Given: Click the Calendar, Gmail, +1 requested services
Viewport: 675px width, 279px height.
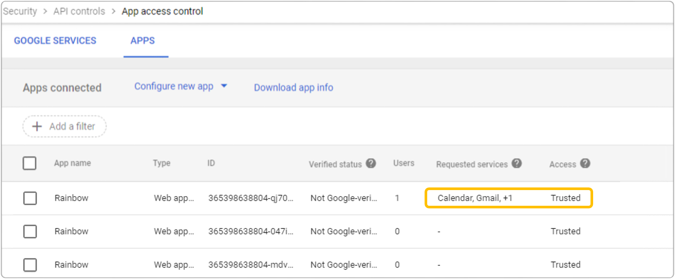Looking at the screenshot, I should click(475, 198).
